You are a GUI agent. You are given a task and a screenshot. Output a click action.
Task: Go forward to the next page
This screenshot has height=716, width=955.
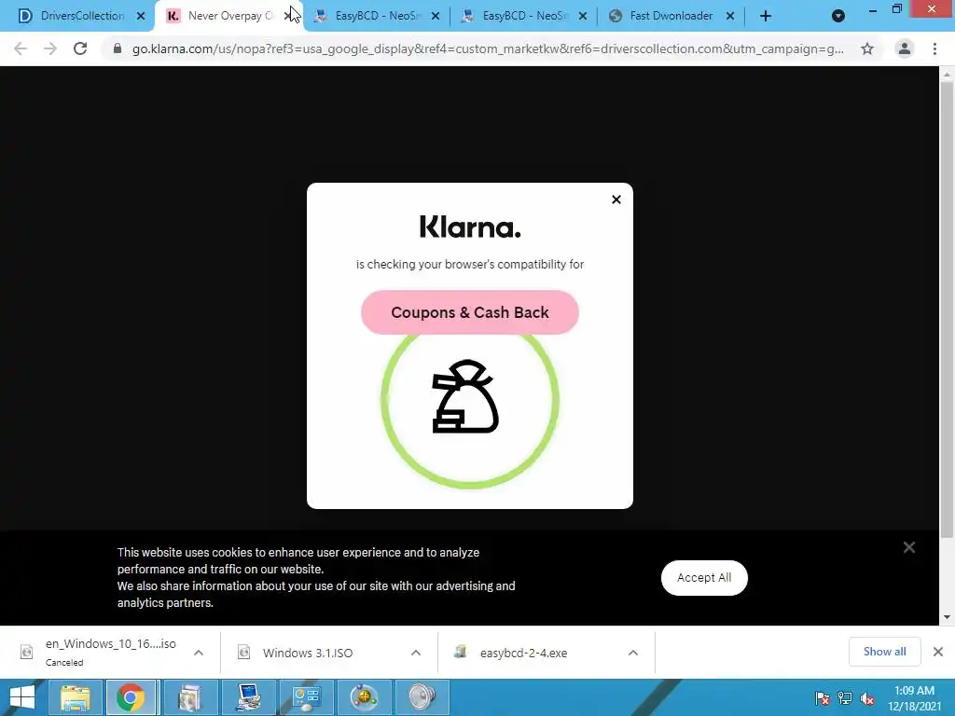coord(50,48)
